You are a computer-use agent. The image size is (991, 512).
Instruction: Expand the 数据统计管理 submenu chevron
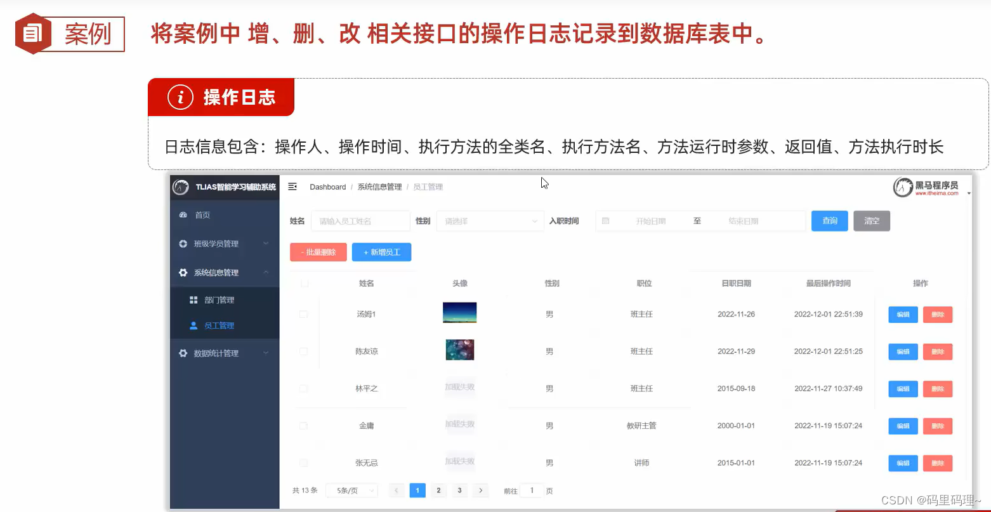(x=266, y=353)
